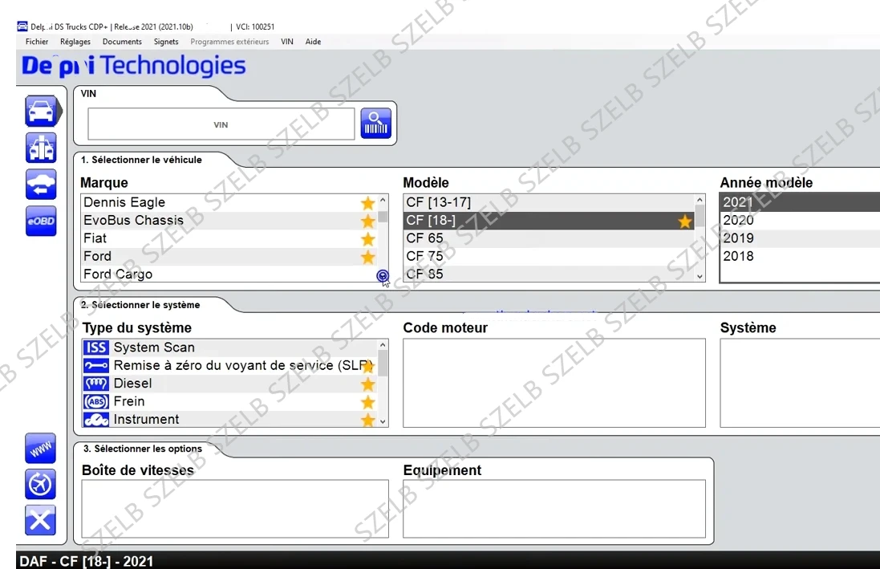
Task: Select plain Ford brand in Marque list
Action: pyautogui.click(x=229, y=257)
